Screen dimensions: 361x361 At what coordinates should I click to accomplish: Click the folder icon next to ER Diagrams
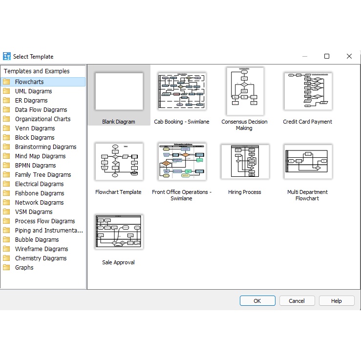coord(7,101)
